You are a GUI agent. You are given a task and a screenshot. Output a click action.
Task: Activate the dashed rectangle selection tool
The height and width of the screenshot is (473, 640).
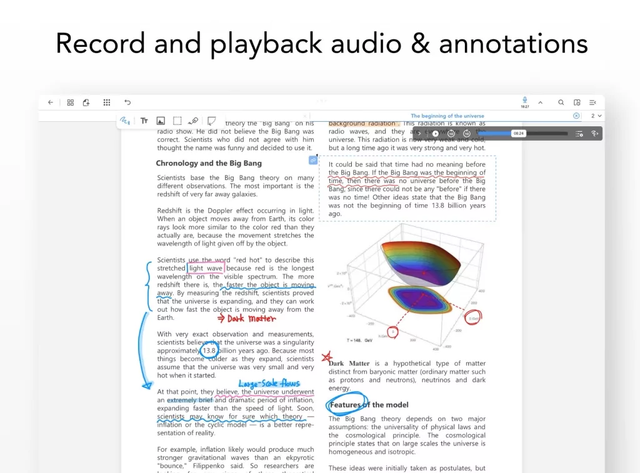(x=177, y=121)
